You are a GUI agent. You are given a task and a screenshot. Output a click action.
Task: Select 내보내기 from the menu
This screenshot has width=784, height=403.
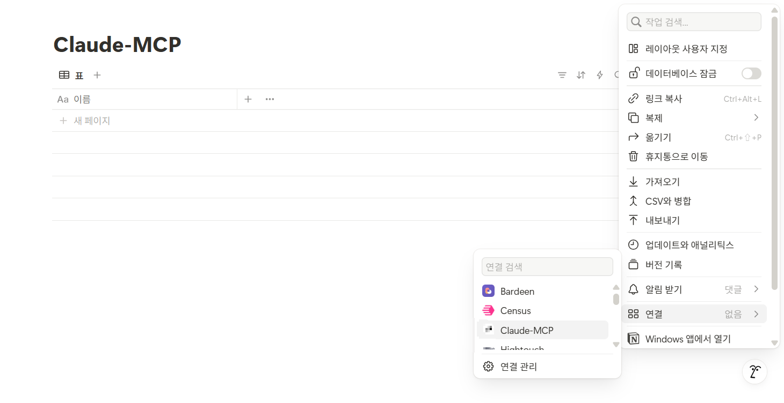(694, 220)
